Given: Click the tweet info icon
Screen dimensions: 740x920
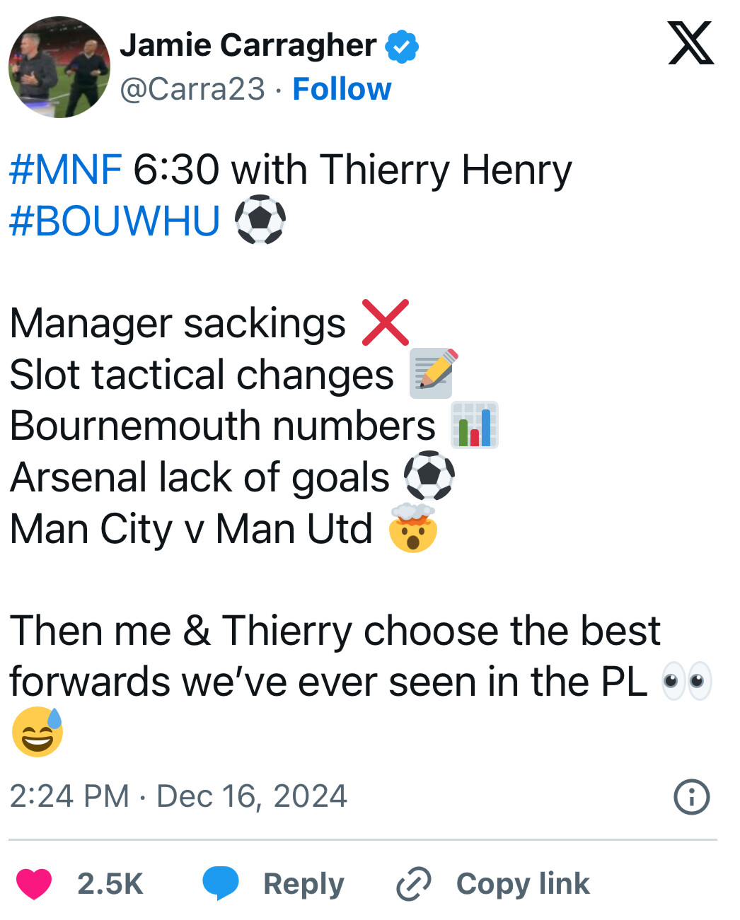Looking at the screenshot, I should pos(691,797).
